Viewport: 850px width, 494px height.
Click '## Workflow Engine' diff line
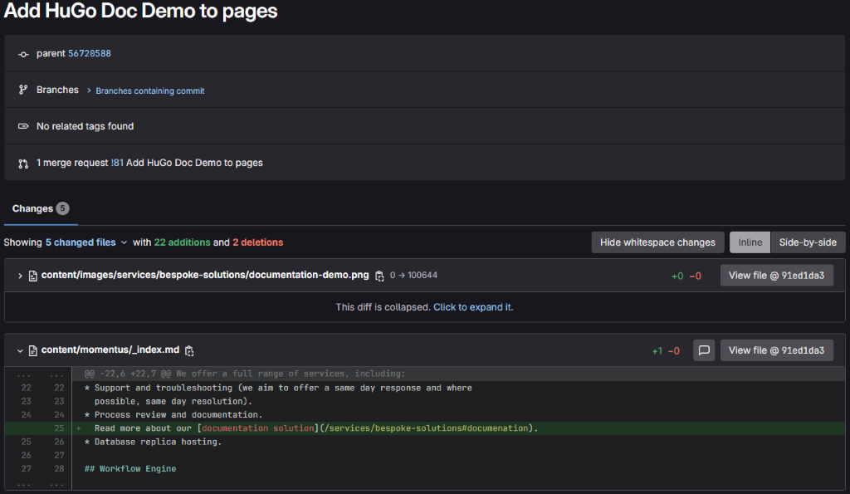point(130,468)
